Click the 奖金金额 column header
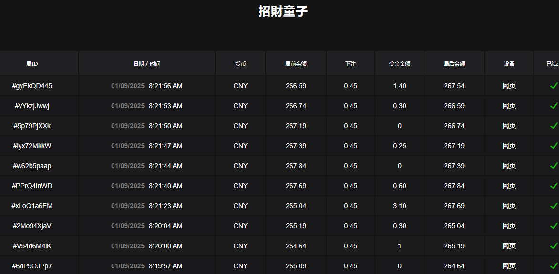 [x=399, y=64]
